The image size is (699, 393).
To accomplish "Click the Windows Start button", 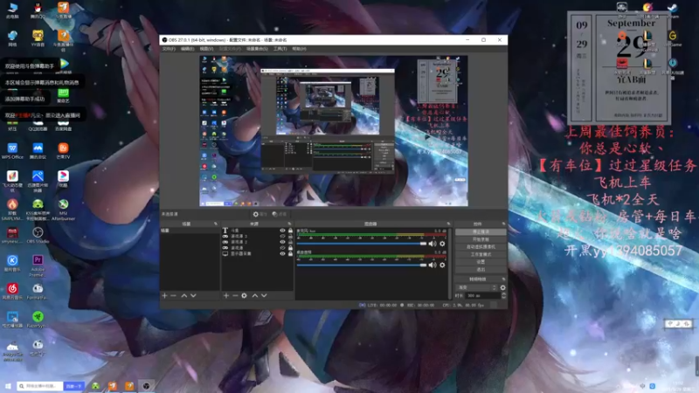I will click(8, 386).
